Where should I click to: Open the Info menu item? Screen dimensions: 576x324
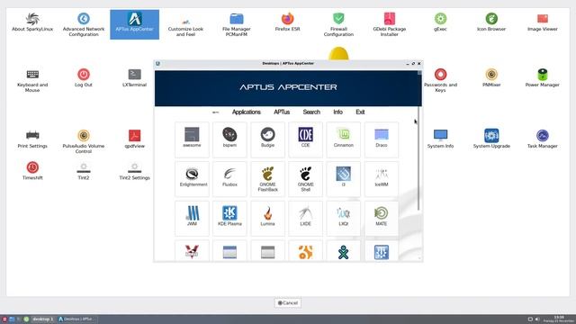tap(338, 112)
